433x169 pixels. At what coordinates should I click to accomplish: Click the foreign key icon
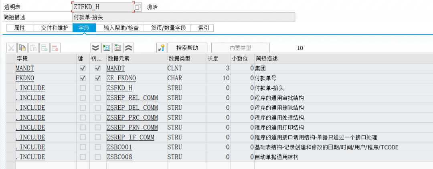point(162,48)
